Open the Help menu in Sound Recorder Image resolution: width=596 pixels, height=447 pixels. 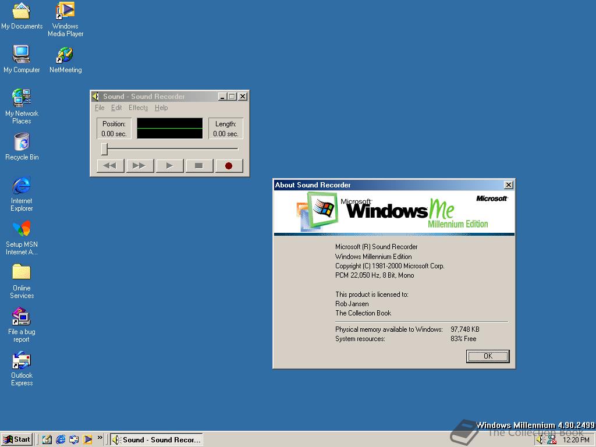pos(161,108)
